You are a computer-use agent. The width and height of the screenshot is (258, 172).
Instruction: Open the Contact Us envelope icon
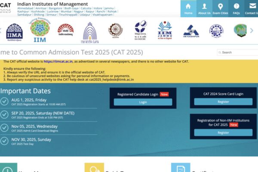(x=252, y=6)
